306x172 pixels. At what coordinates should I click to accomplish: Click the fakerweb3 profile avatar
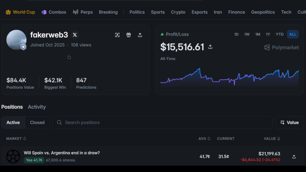tap(16, 40)
